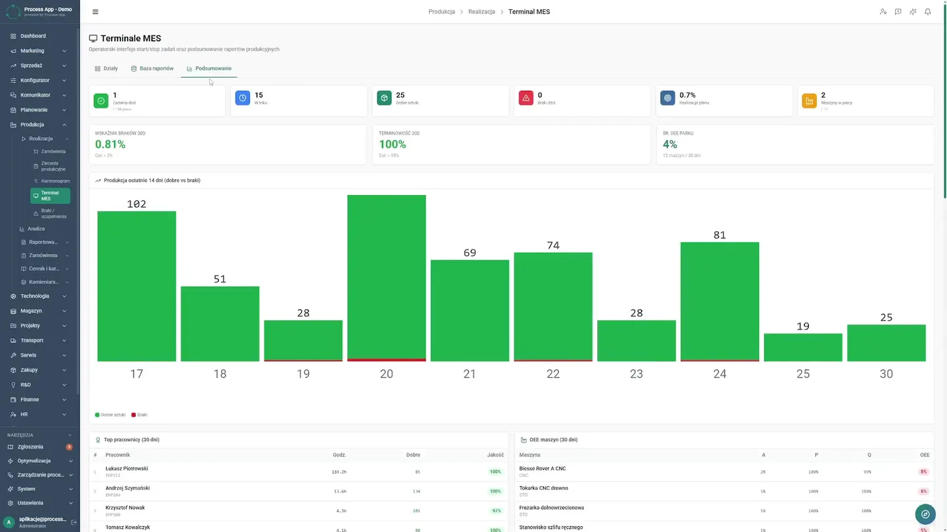Expand the Sprzedaż menu chevron
Screen dimensions: 947x532
pyautogui.click(x=64, y=66)
